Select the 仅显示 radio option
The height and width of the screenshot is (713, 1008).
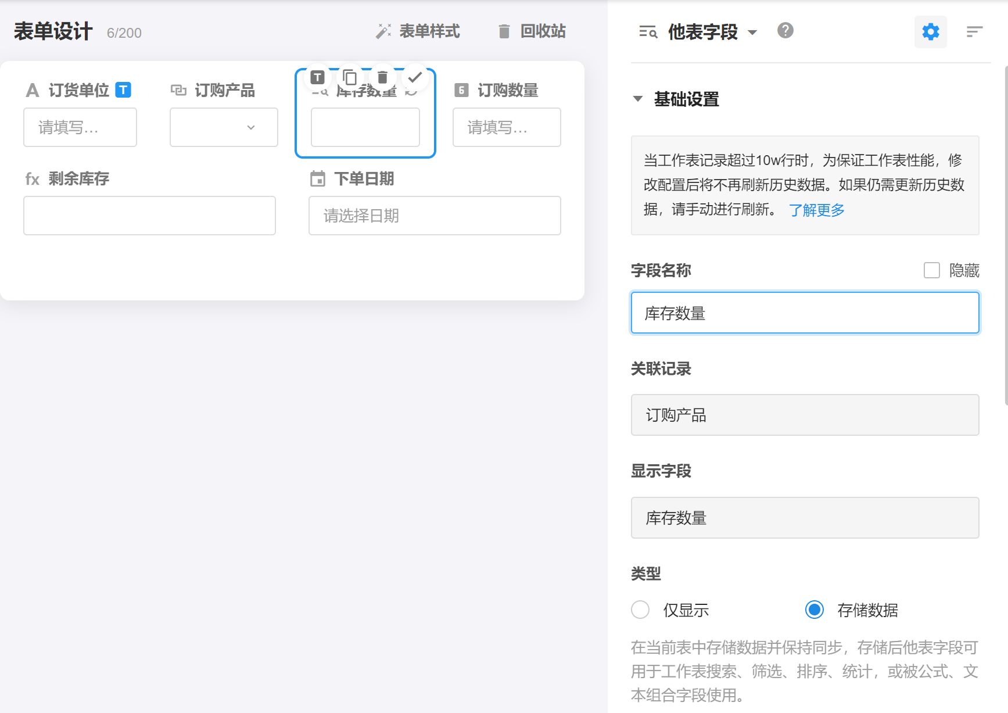(x=640, y=610)
